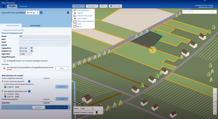Click 'Opslaan en terug naar overzicht' button
Image resolution: width=218 pixels, height=119 pixels.
click(x=57, y=107)
